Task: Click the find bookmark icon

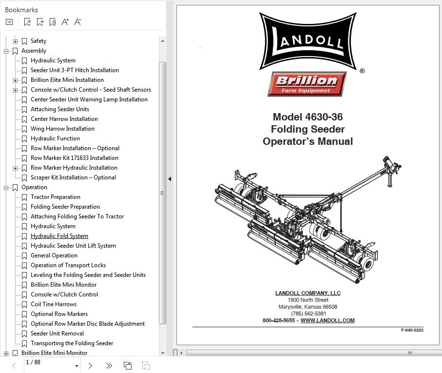Action: tap(53, 22)
